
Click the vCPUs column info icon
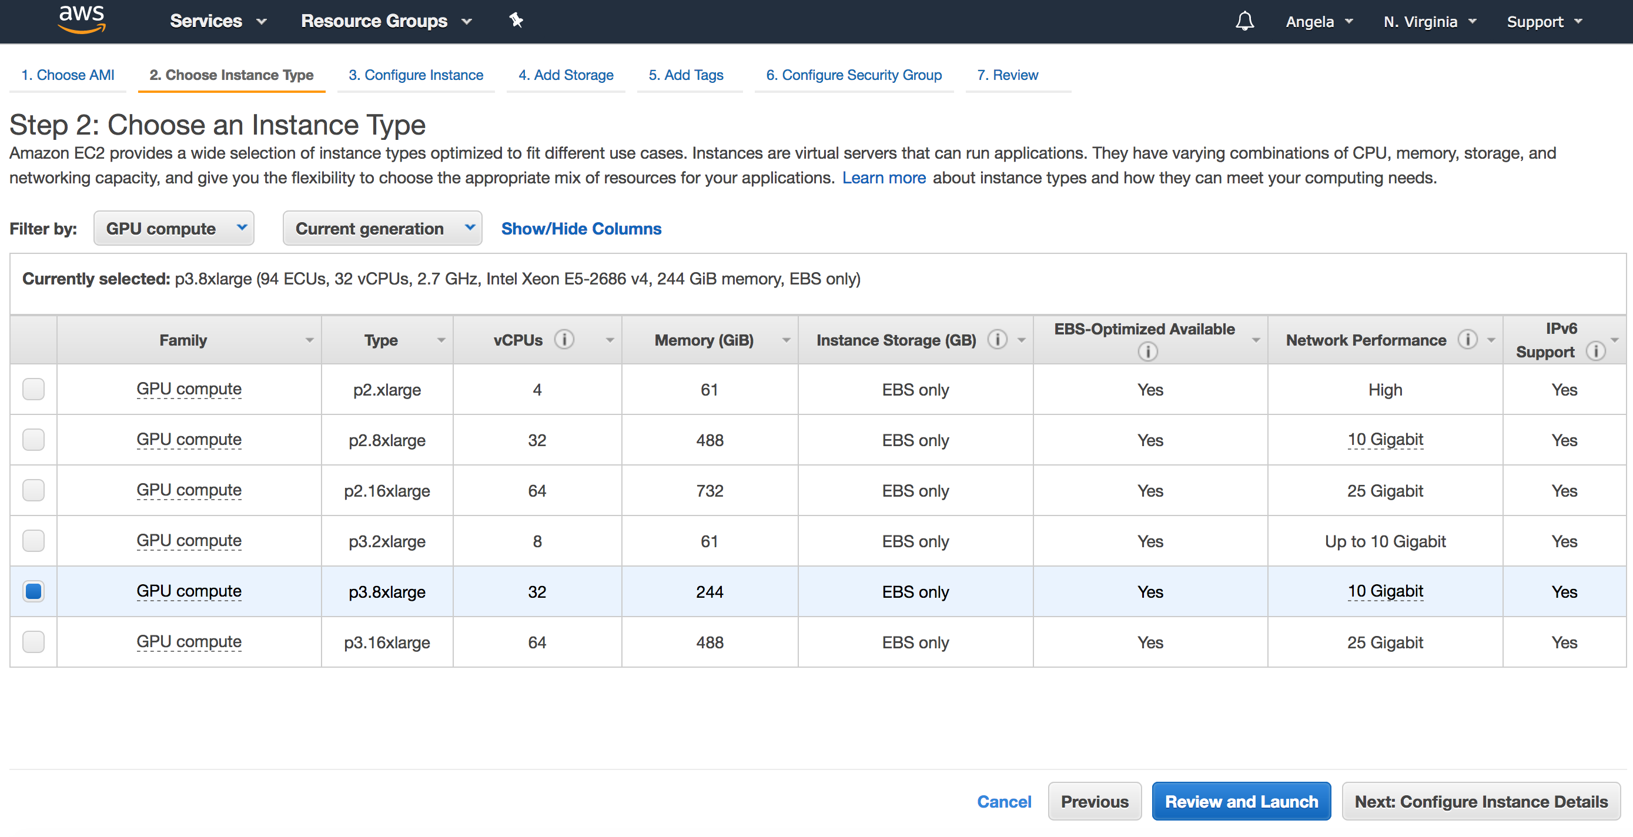click(x=564, y=340)
